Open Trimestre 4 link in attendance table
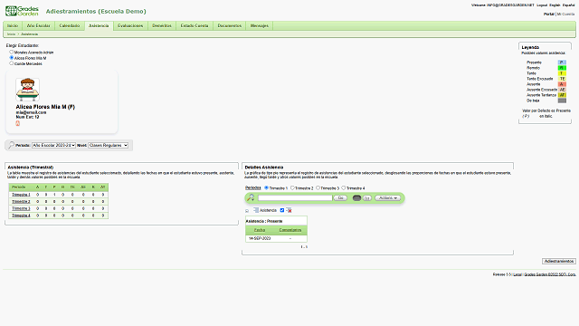 [21, 216]
